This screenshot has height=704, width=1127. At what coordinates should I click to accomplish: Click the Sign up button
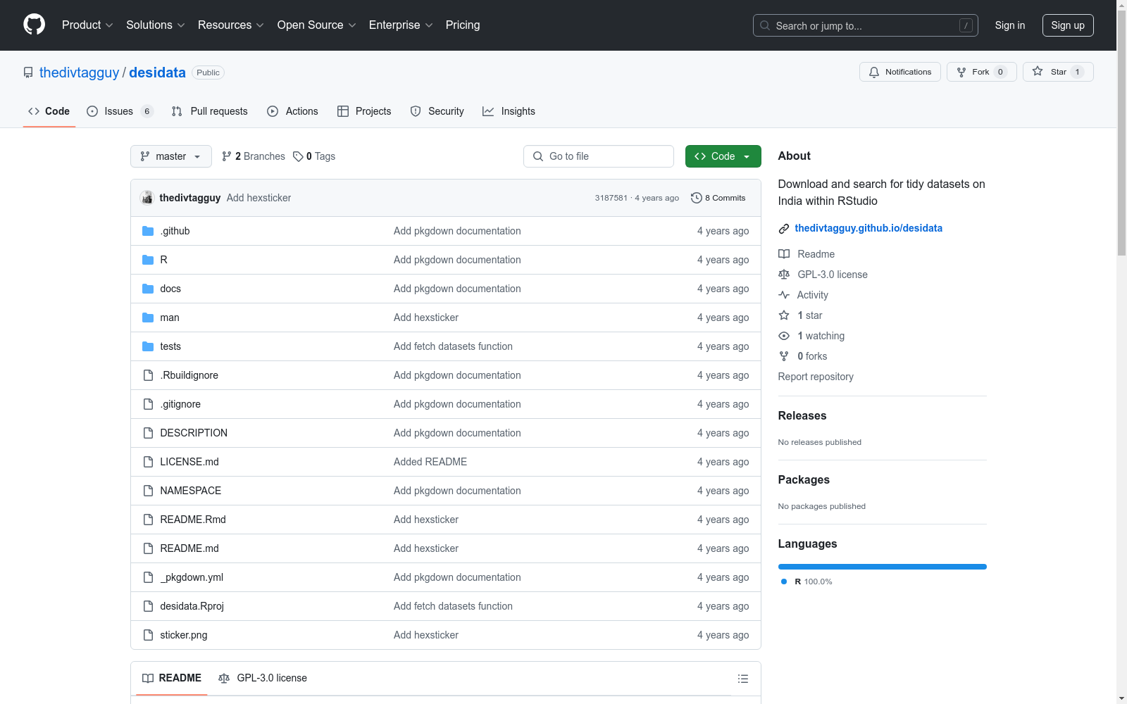[1068, 25]
